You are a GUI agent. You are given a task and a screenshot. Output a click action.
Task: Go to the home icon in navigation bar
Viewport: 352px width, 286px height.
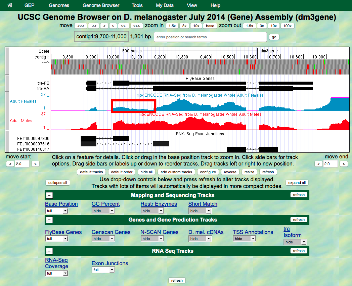point(10,5)
